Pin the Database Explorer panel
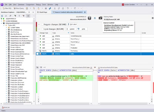Viewport: 154px width, 112px height. [x=29, y=12]
